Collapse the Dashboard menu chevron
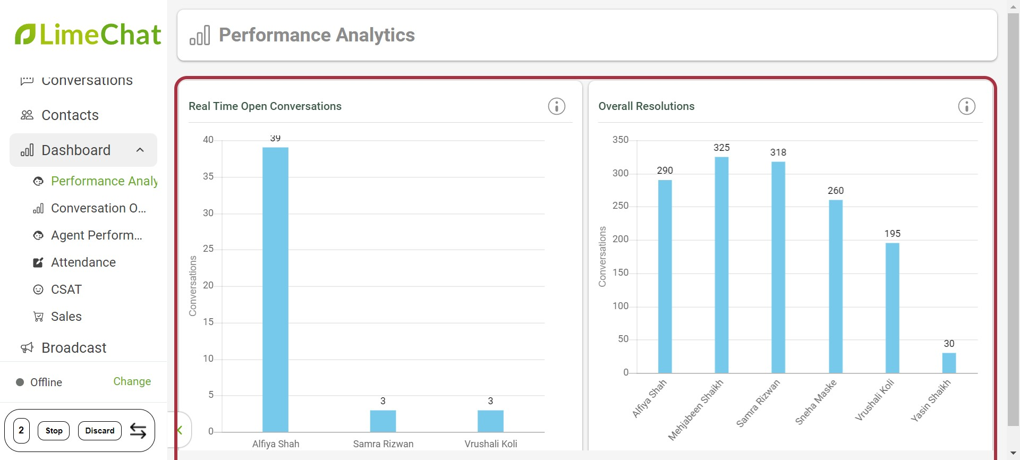1020x460 pixels. point(140,150)
